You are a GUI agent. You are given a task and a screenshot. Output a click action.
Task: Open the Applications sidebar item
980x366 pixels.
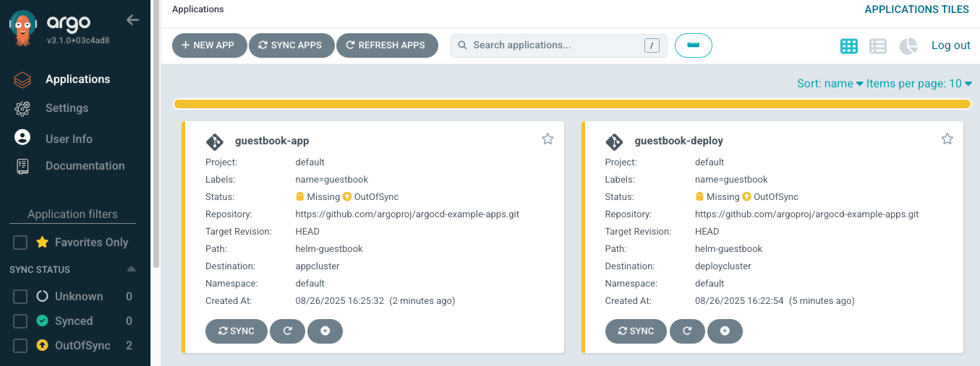click(x=78, y=79)
